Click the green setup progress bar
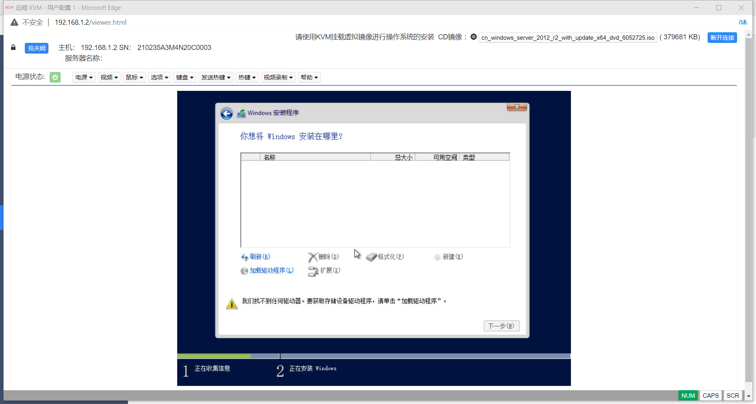Screen dimensions: 756x404 [214, 356]
